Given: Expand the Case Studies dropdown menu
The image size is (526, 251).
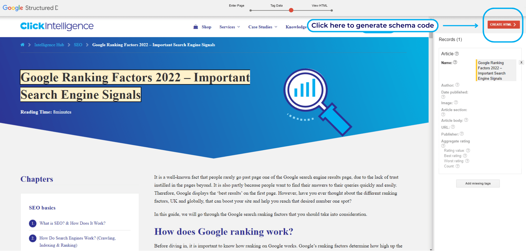Looking at the screenshot, I should (x=263, y=27).
